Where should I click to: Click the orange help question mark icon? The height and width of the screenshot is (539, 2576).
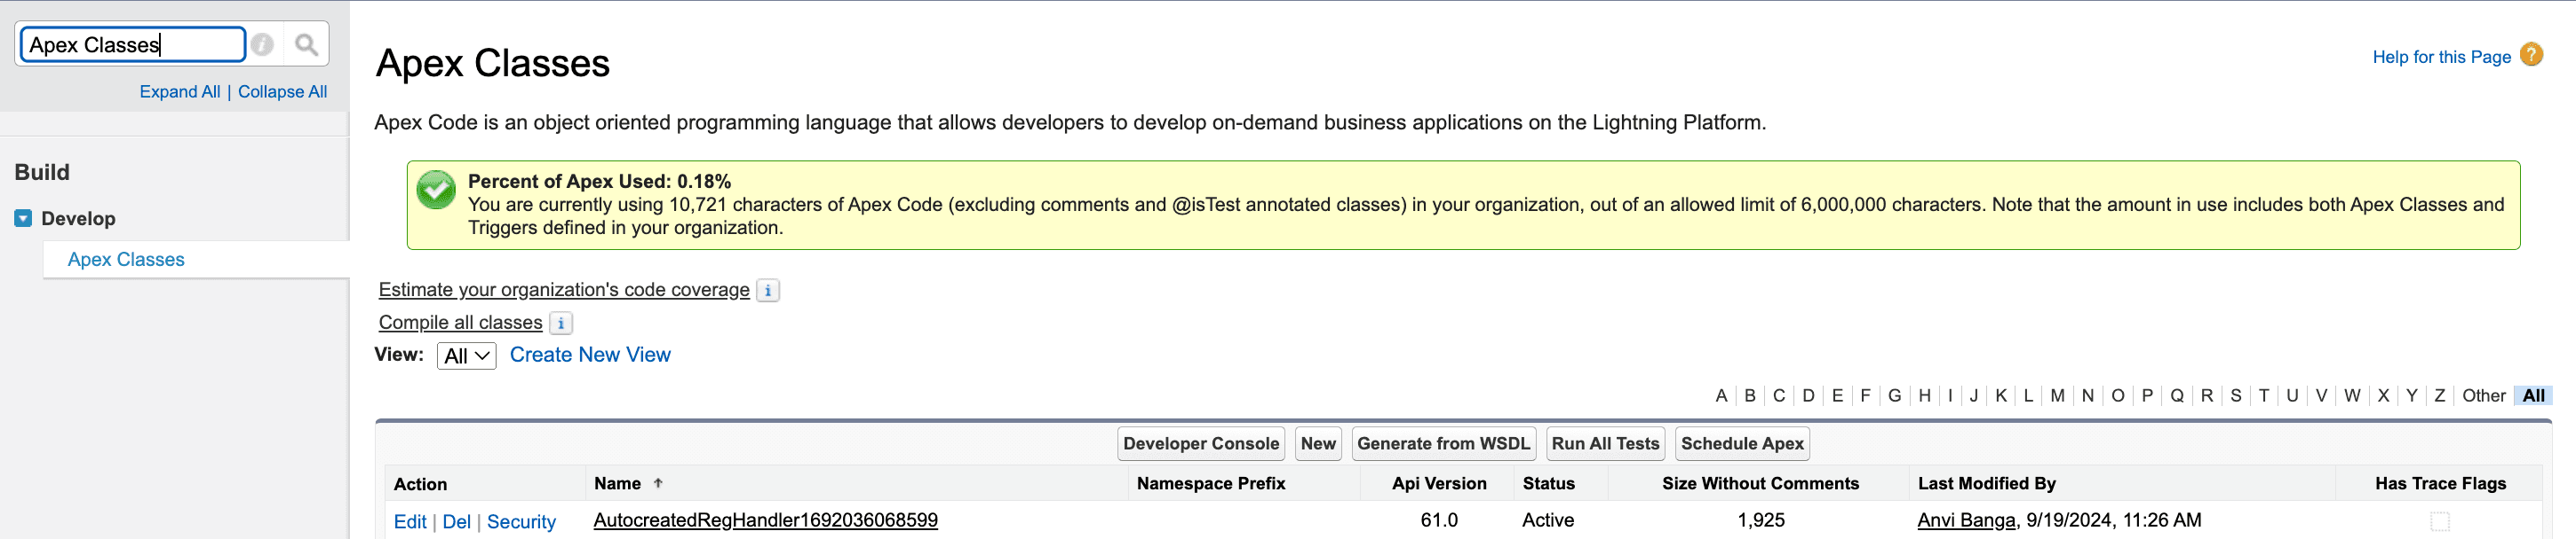pyautogui.click(x=2531, y=55)
